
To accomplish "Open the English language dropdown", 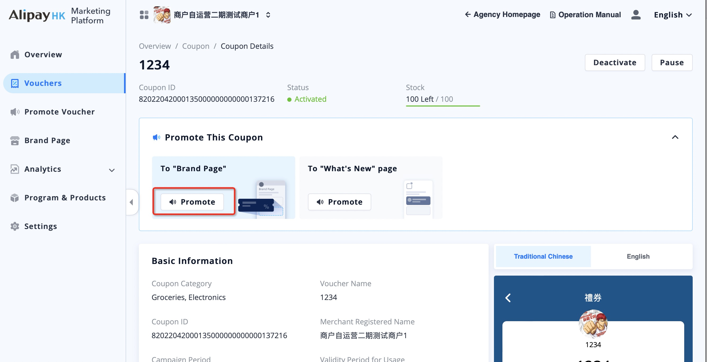I will tap(673, 15).
